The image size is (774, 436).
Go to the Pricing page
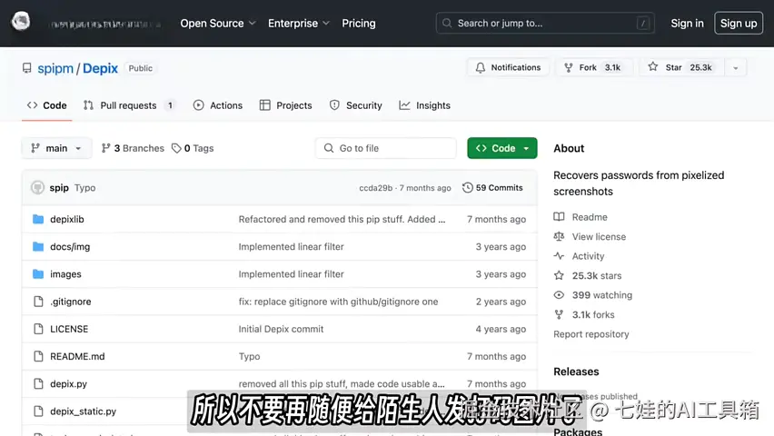(x=358, y=24)
